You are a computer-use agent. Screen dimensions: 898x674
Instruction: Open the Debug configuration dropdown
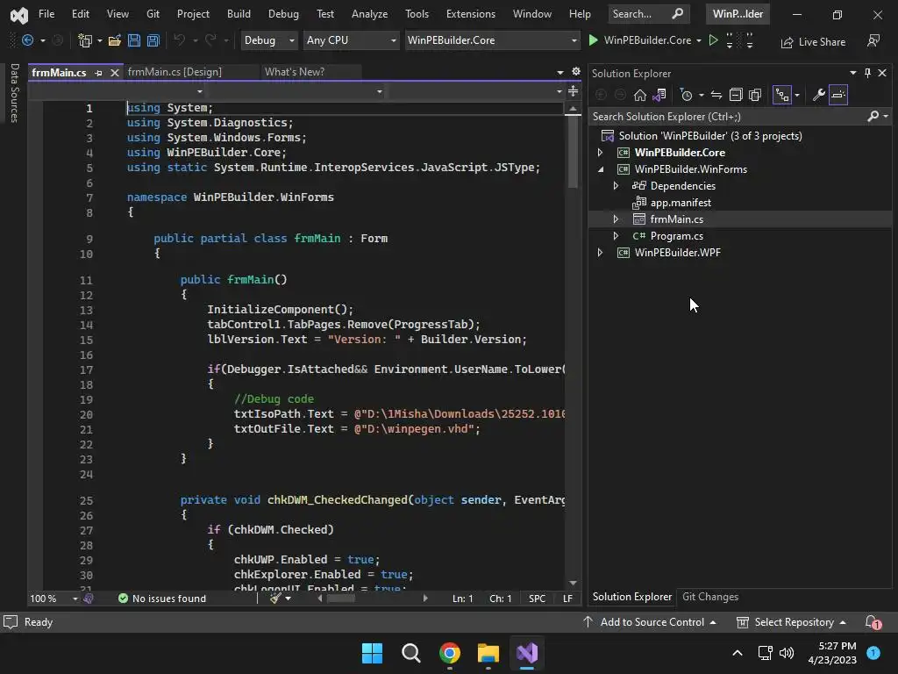coord(268,40)
